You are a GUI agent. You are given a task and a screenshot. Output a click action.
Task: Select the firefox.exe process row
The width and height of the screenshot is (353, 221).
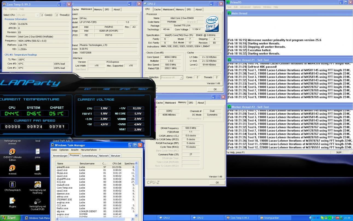(x=95, y=208)
